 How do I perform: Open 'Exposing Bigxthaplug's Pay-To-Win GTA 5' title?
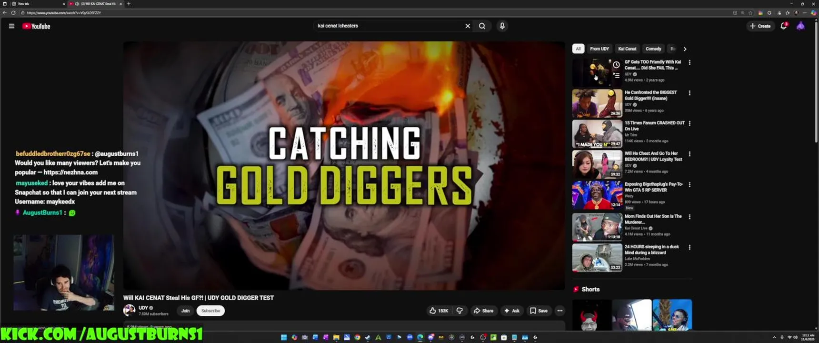[x=654, y=187]
